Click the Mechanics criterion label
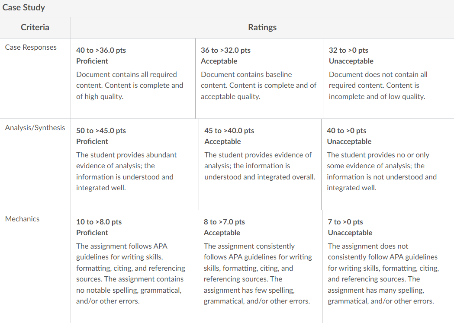Viewport: 454px width, 323px height. pyautogui.click(x=23, y=219)
